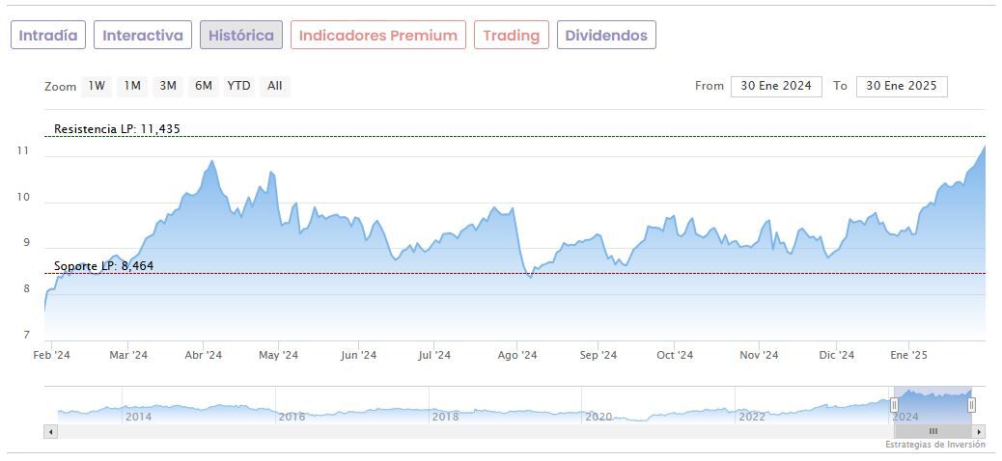This screenshot has width=1002, height=461.
Task: Click the navigator's left range handle
Action: point(894,405)
